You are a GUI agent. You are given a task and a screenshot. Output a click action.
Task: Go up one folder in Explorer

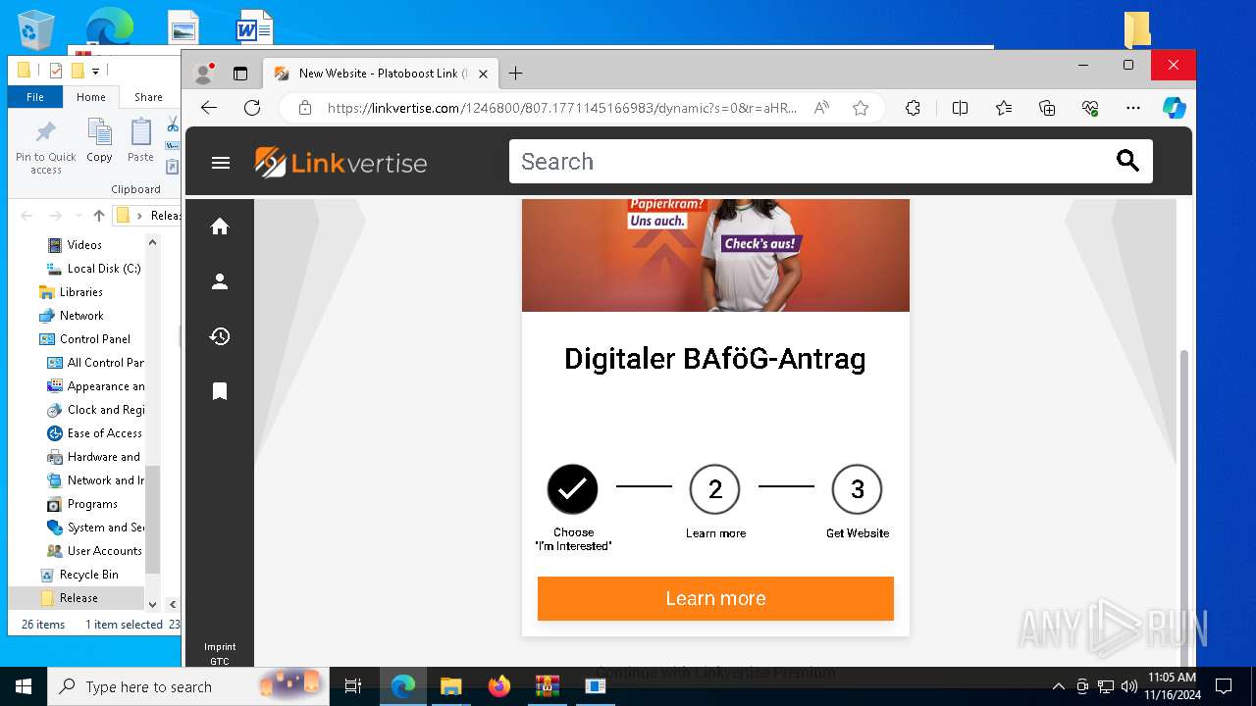[98, 215]
